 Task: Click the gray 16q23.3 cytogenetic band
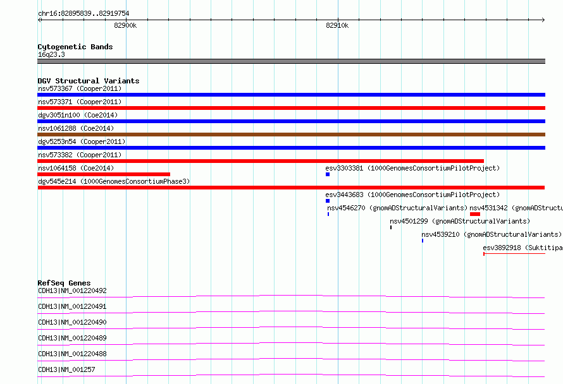click(x=291, y=61)
